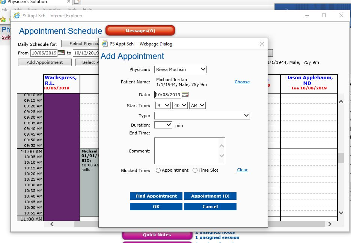The width and height of the screenshot is (351, 243).
Task: Select the Appointment blocked time radio button
Action: [x=158, y=170]
